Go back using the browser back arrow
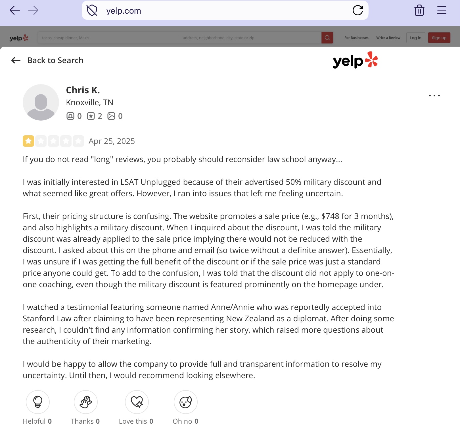460x441 pixels. point(15,11)
